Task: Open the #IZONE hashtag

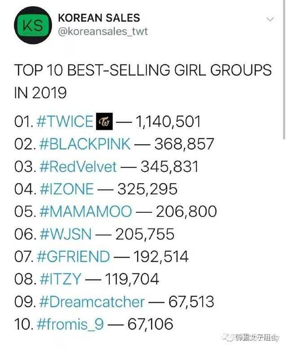Action: [x=66, y=189]
